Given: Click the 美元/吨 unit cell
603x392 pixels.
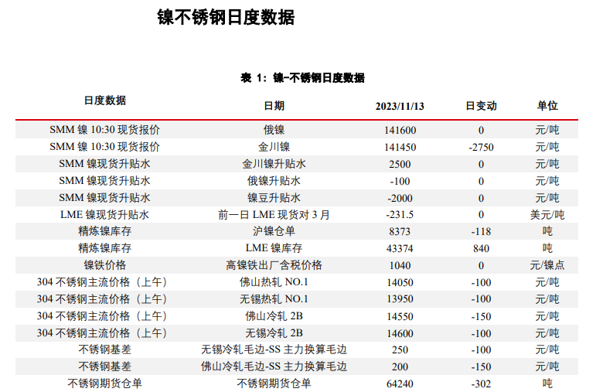Looking at the screenshot, I should (x=547, y=215).
